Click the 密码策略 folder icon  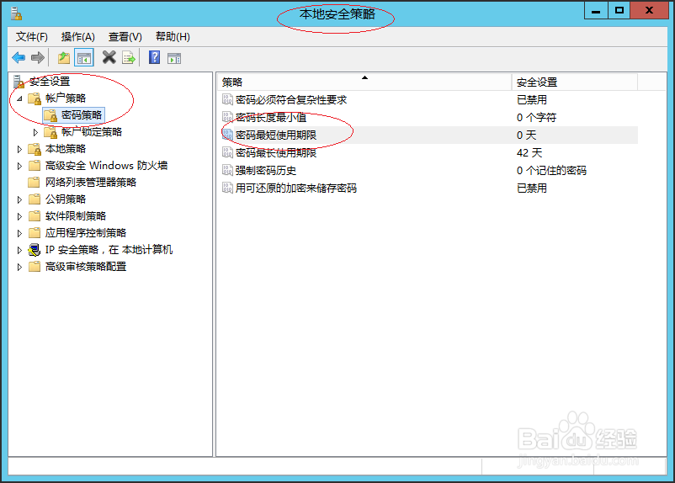pyautogui.click(x=50, y=115)
